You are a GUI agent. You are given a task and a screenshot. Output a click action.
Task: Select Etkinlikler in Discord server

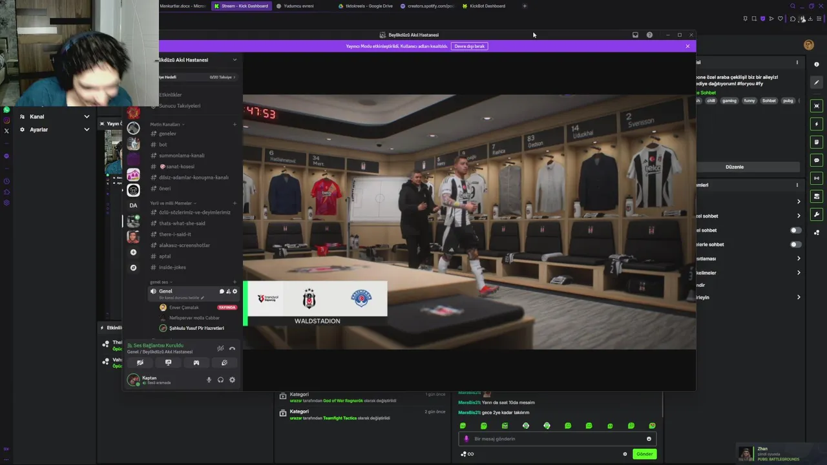(171, 95)
